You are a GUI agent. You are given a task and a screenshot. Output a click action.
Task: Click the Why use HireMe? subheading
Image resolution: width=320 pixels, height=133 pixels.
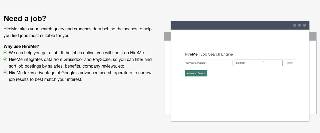[21, 46]
